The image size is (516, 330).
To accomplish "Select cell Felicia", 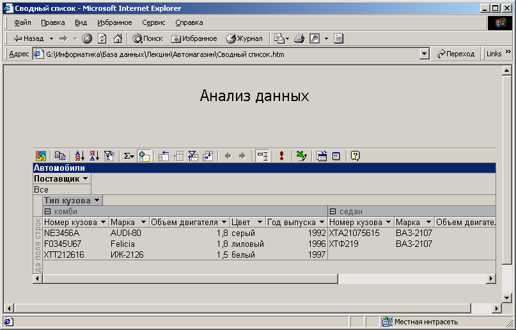I will tap(129, 244).
